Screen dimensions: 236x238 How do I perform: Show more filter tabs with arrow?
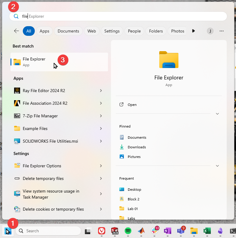click(x=193, y=31)
